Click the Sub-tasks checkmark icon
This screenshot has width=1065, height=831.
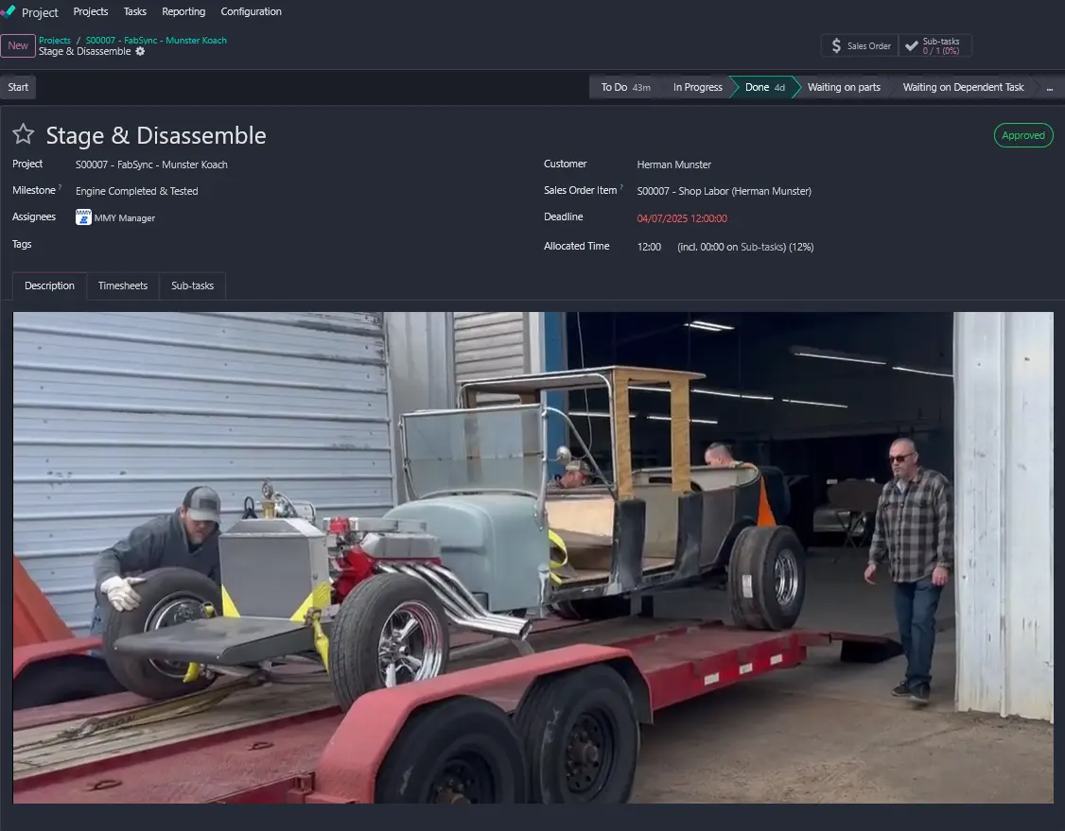[911, 46]
